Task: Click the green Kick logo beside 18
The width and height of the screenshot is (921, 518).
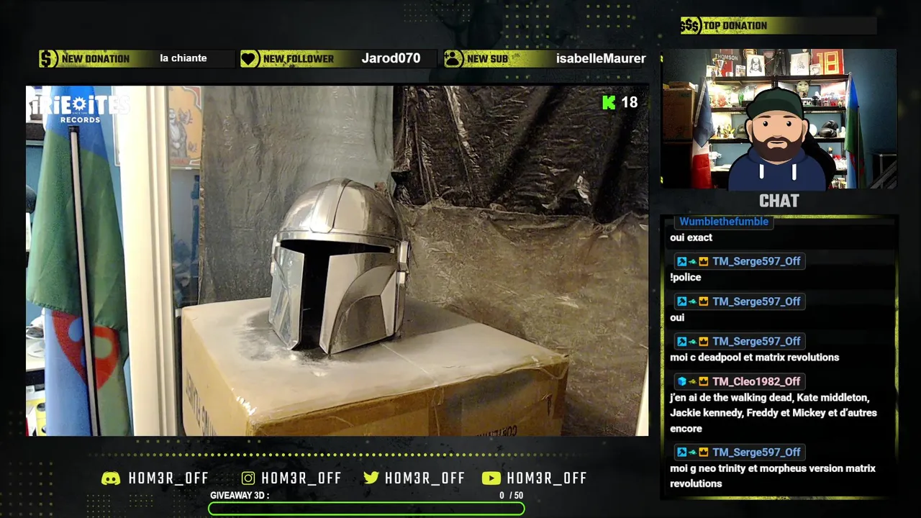Action: point(609,103)
